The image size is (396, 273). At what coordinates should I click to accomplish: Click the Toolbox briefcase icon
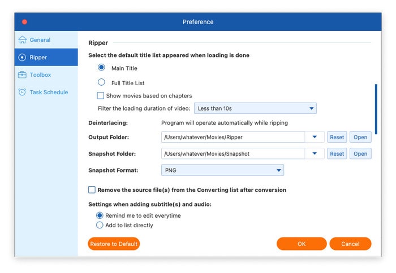22,75
